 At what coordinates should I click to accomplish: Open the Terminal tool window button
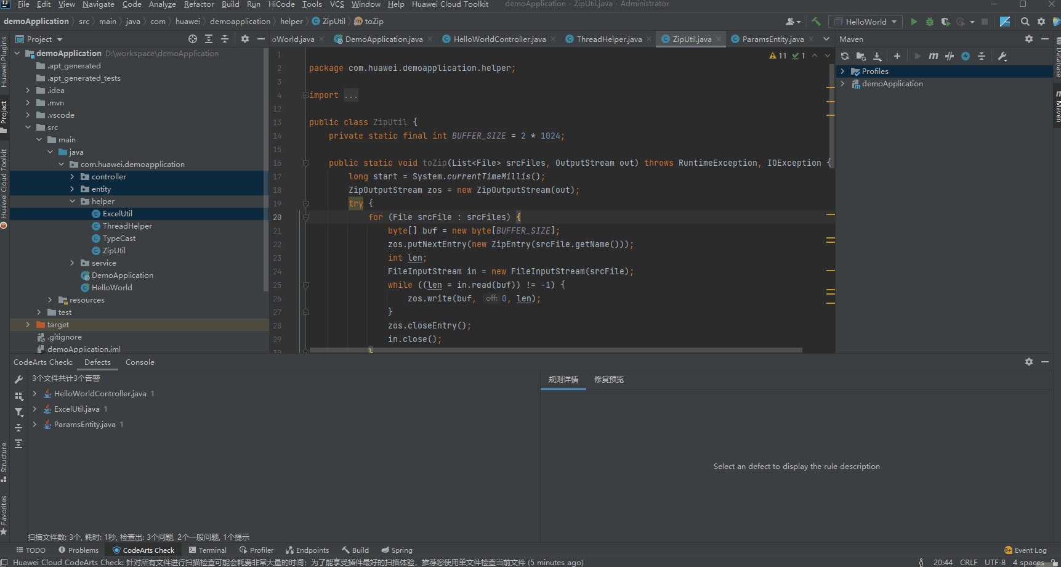208,550
